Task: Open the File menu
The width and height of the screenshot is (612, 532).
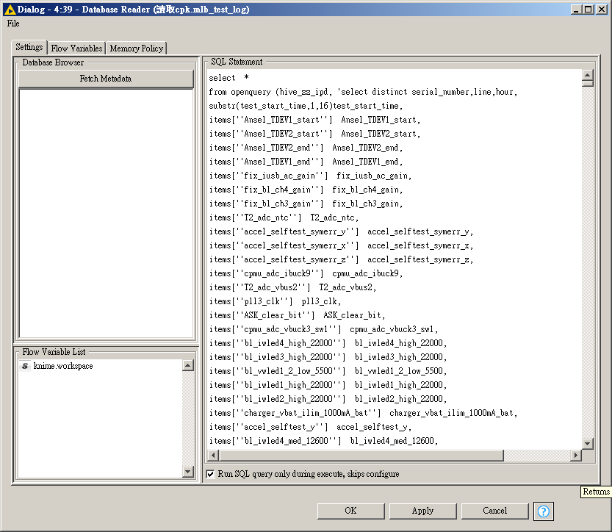Action: coord(13,24)
